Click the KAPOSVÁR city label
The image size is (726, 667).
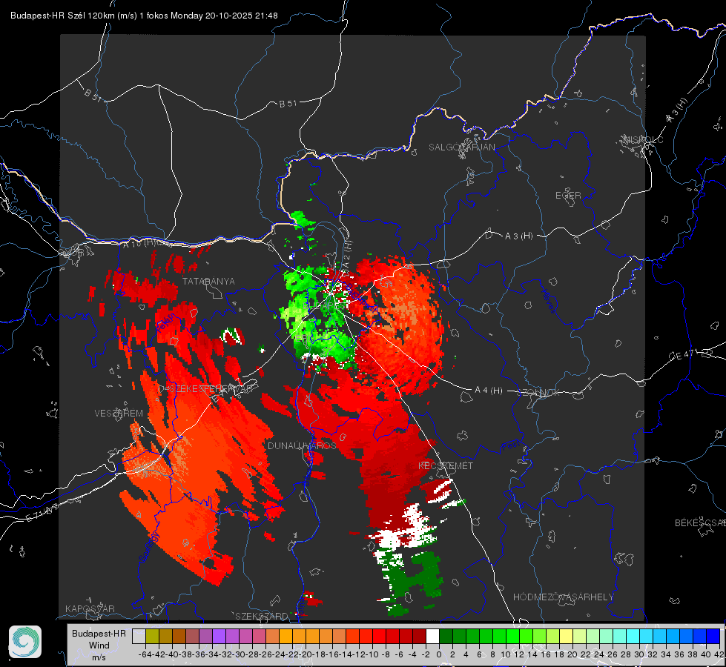tap(90, 608)
